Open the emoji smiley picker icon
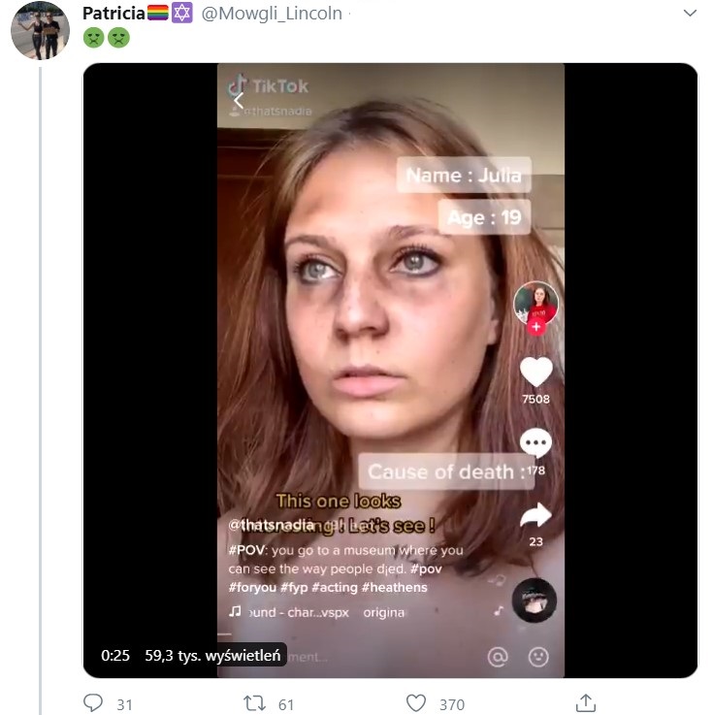This screenshot has height=715, width=713. pyautogui.click(x=538, y=657)
